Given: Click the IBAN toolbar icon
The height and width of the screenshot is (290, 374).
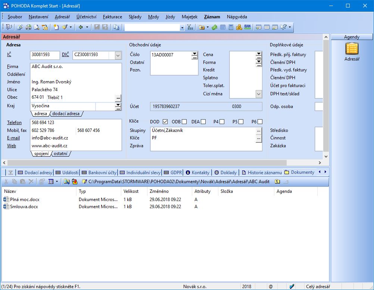Looking at the screenshot, I should click(x=247, y=27).
